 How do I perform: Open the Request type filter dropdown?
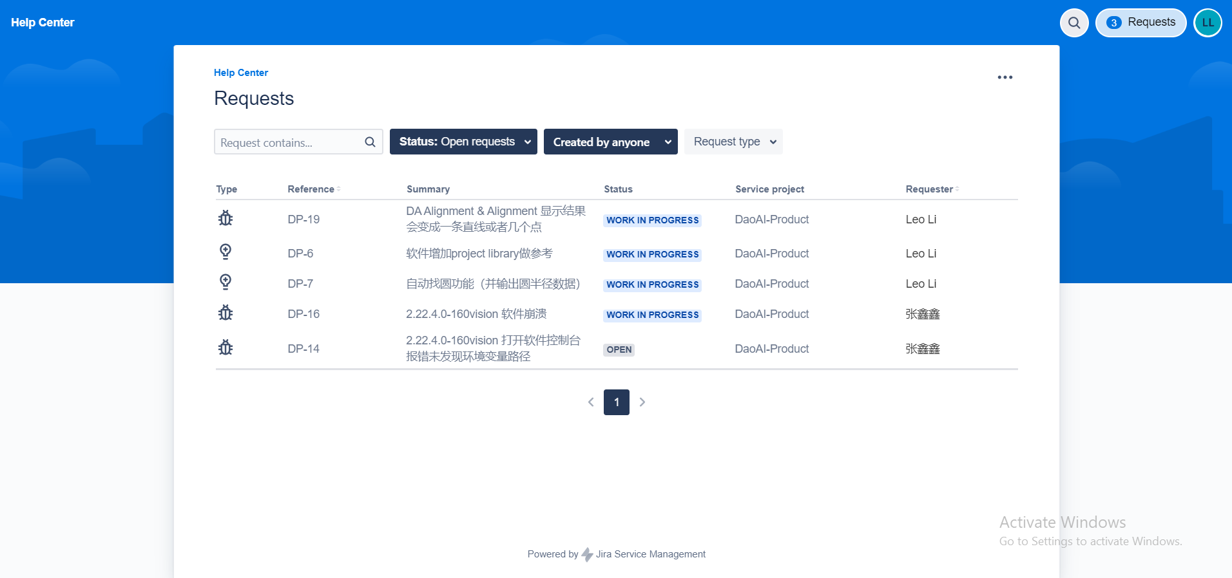(x=733, y=142)
